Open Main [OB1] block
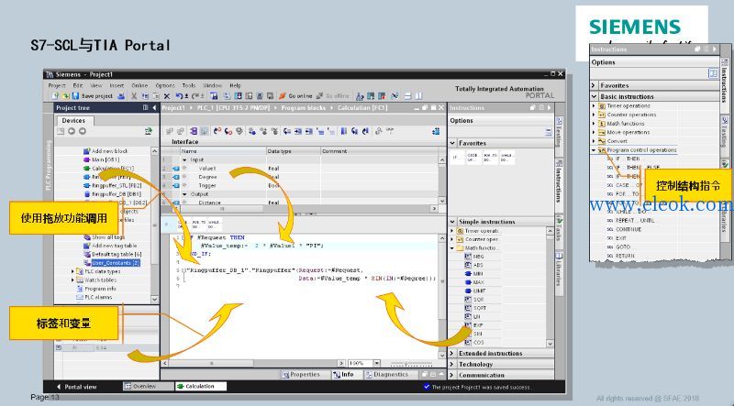734x406 pixels. pos(101,159)
